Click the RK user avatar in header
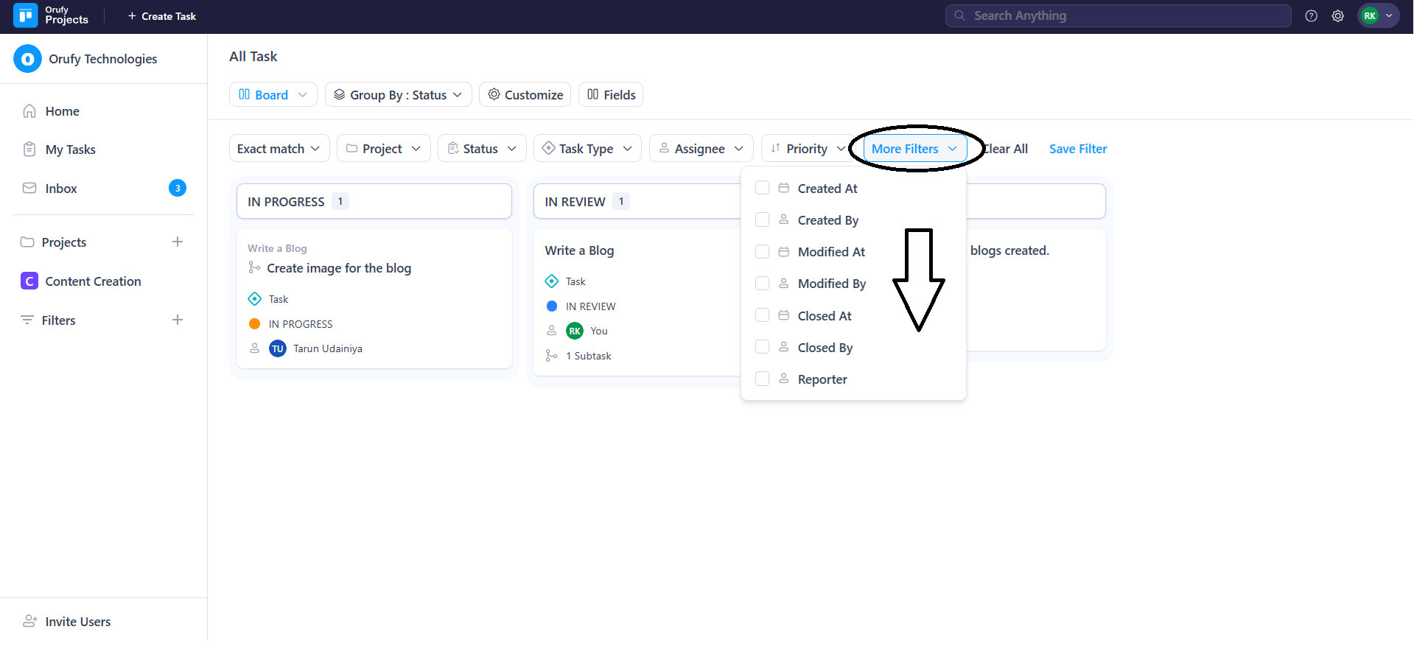 pos(1370,16)
